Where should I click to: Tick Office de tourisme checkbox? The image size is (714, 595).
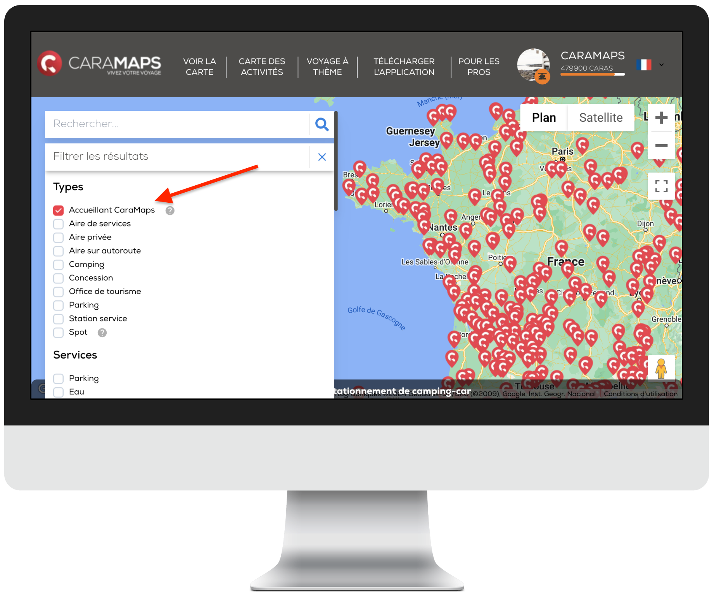pos(59,292)
